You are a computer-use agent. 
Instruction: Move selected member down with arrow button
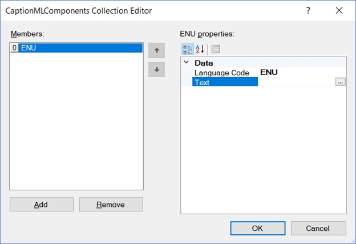[x=157, y=69]
